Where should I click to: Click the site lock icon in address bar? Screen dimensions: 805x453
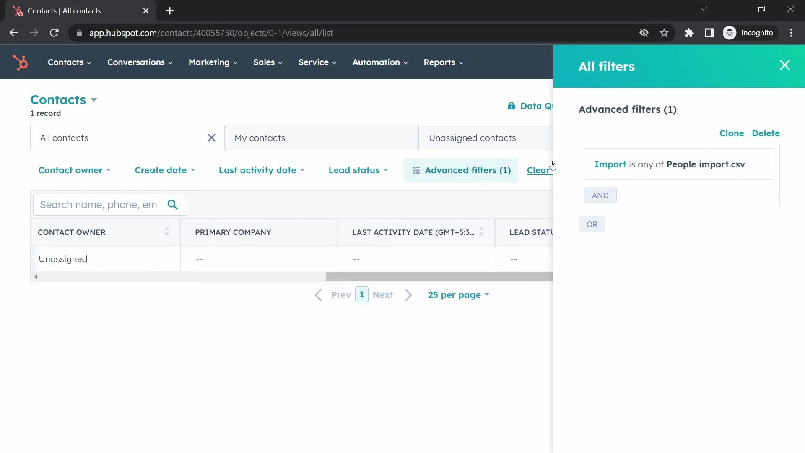(79, 33)
